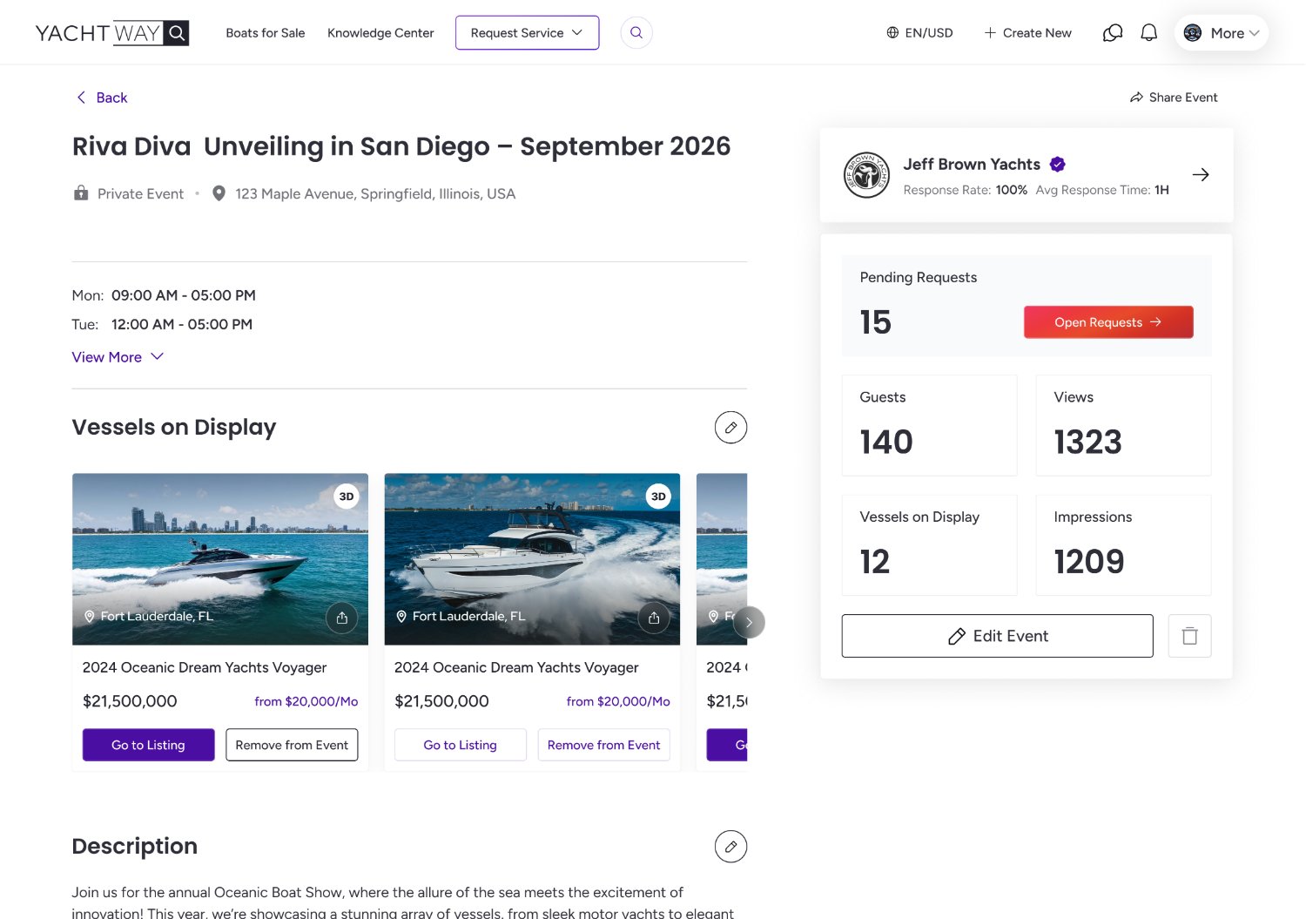Click the verified badge beside Jeff Brown Yachts
This screenshot has height=919, width=1306.
pyautogui.click(x=1058, y=164)
